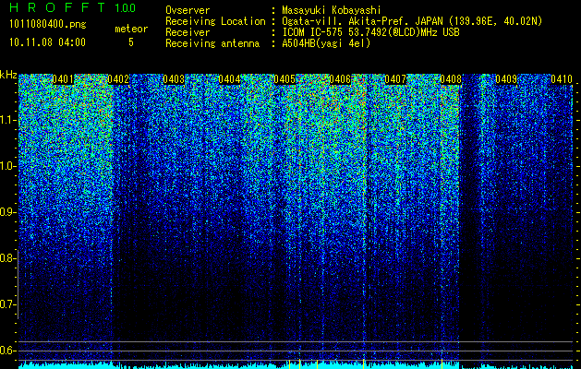Viewport: 581px width, 369px height.
Task: Click the version number 1.00
Action: (x=125, y=8)
